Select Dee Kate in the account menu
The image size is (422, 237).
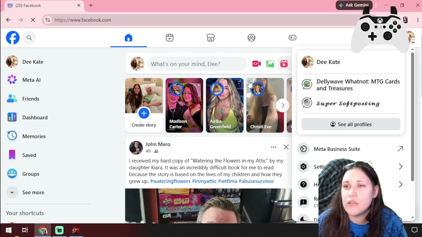(x=351, y=62)
